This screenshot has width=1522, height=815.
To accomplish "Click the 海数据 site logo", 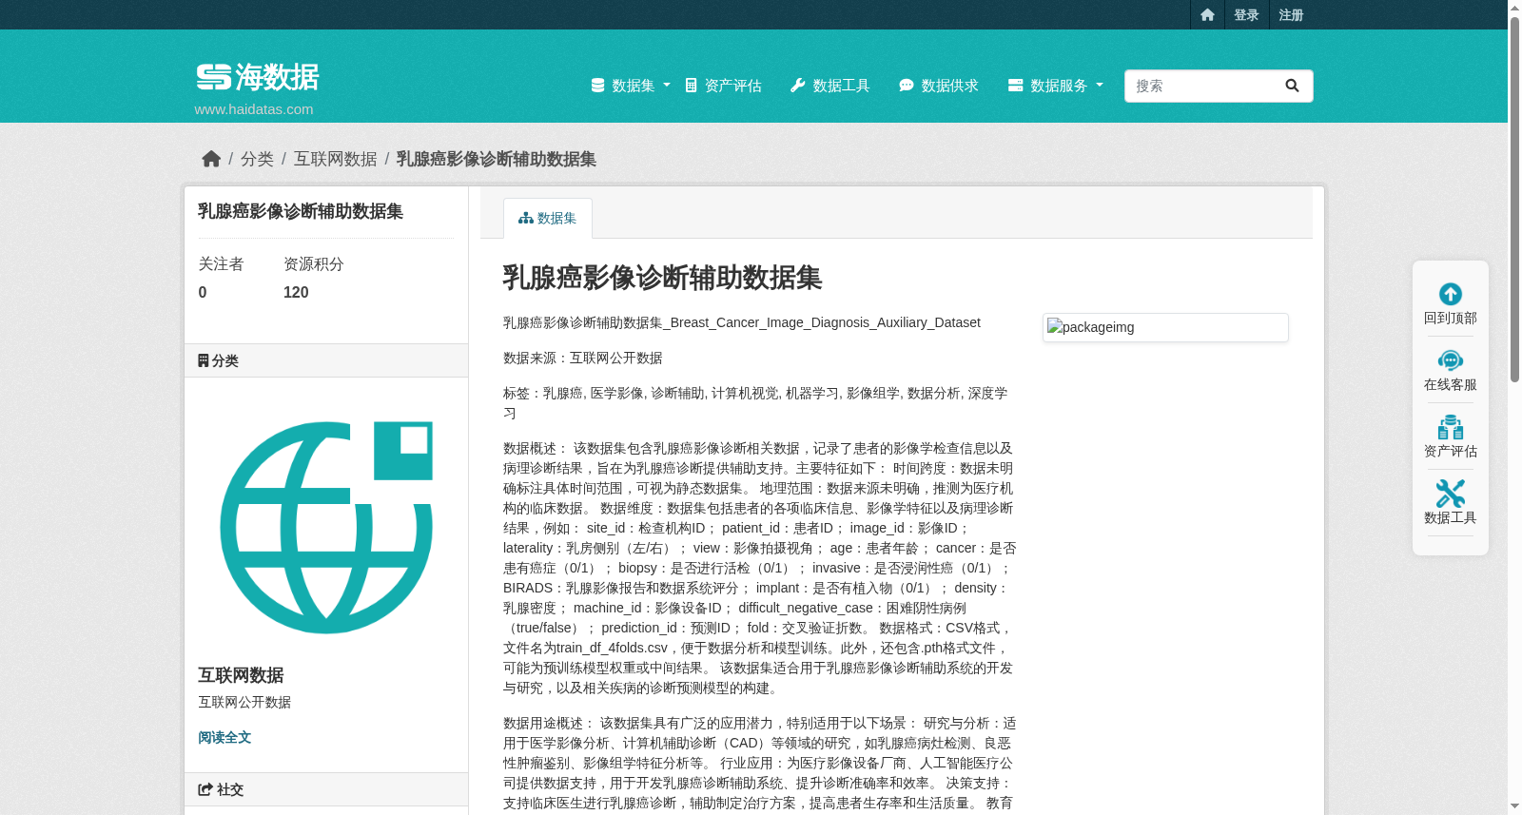I will (258, 77).
